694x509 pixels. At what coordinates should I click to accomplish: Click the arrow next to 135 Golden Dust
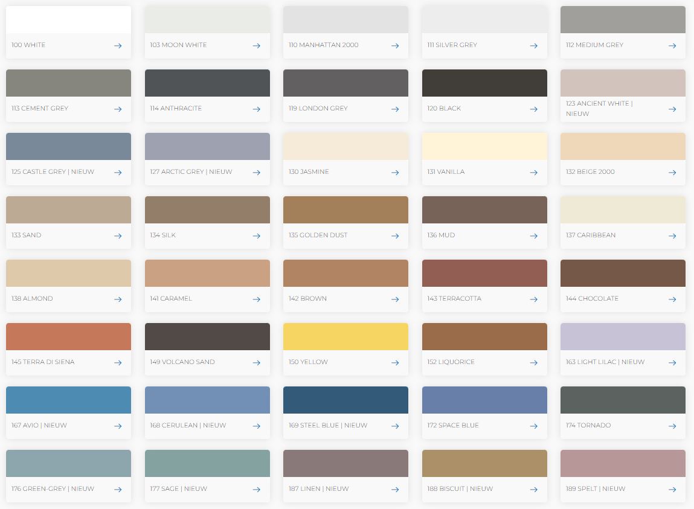(x=395, y=236)
